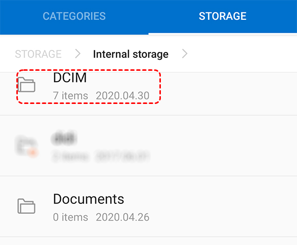Go to STORAGE breadcrumb root
The height and width of the screenshot is (245, 297).
38,54
